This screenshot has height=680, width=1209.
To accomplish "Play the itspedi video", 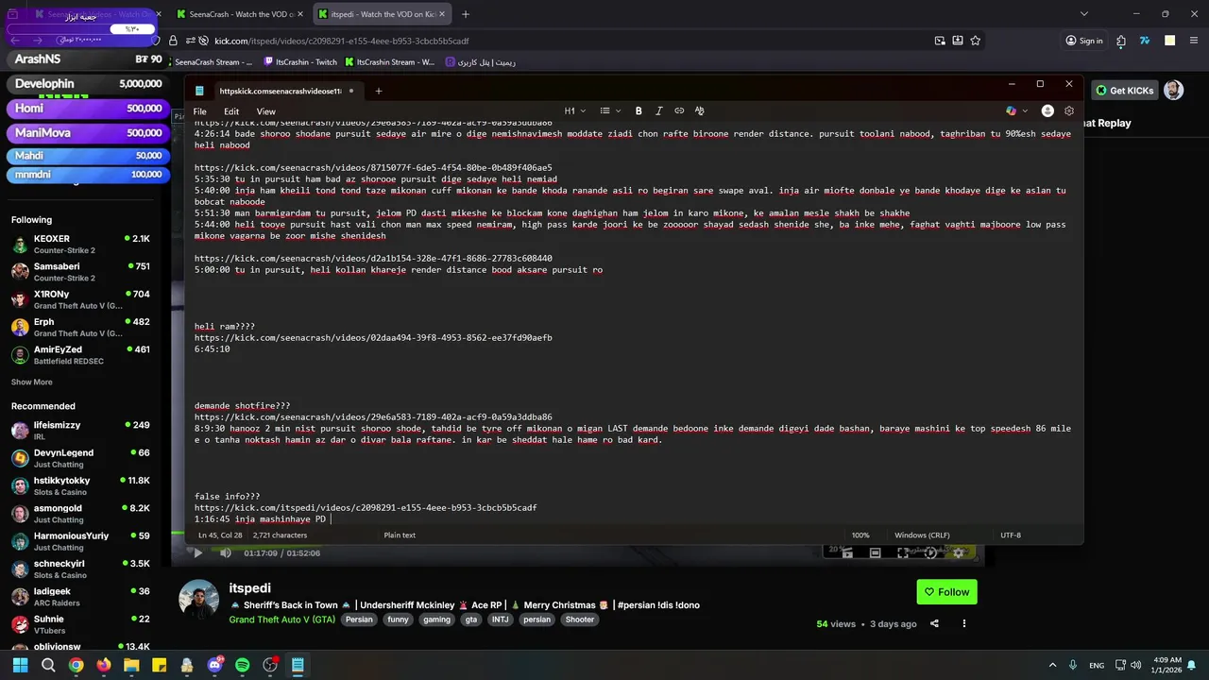I will click(197, 552).
